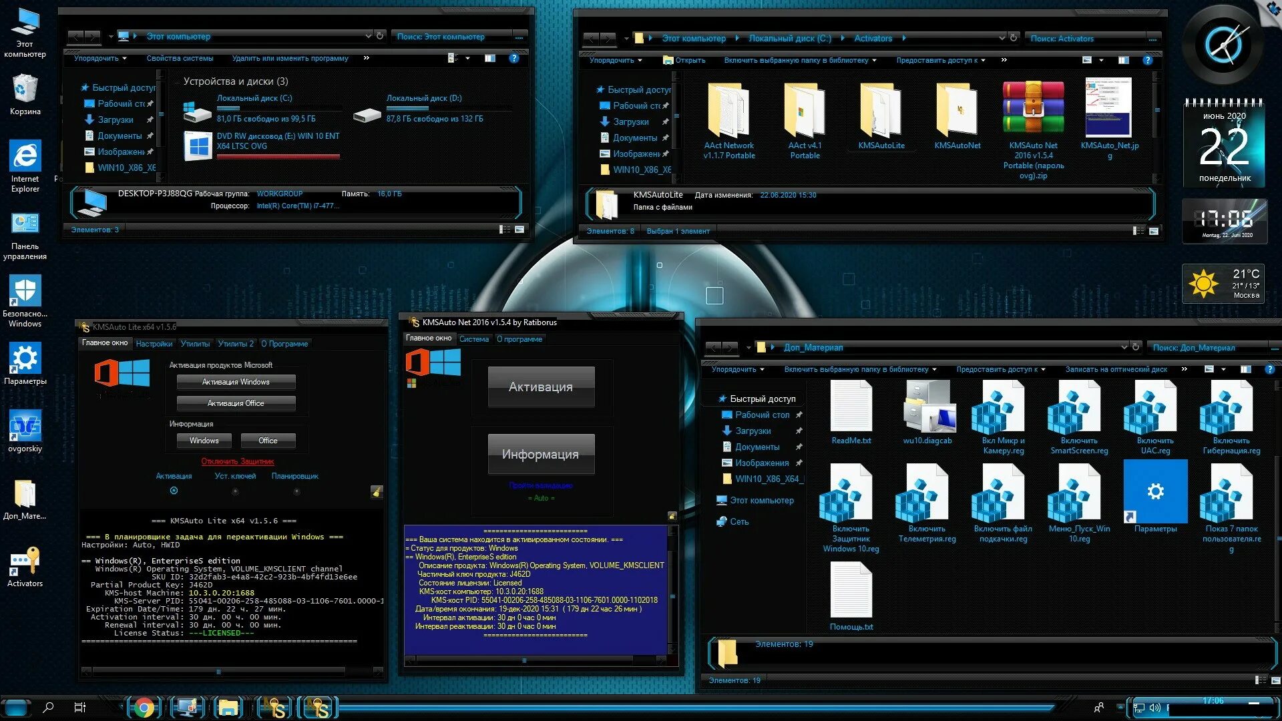Select Локальный диск (D:) drive icon
This screenshot has height=721, width=1282.
click(367, 113)
